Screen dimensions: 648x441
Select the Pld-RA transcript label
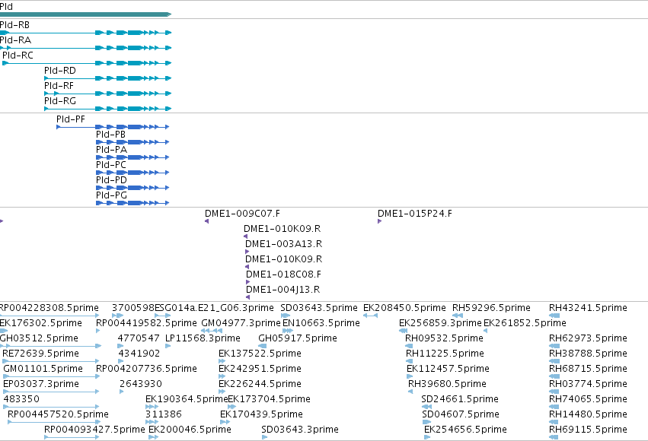(x=15, y=40)
